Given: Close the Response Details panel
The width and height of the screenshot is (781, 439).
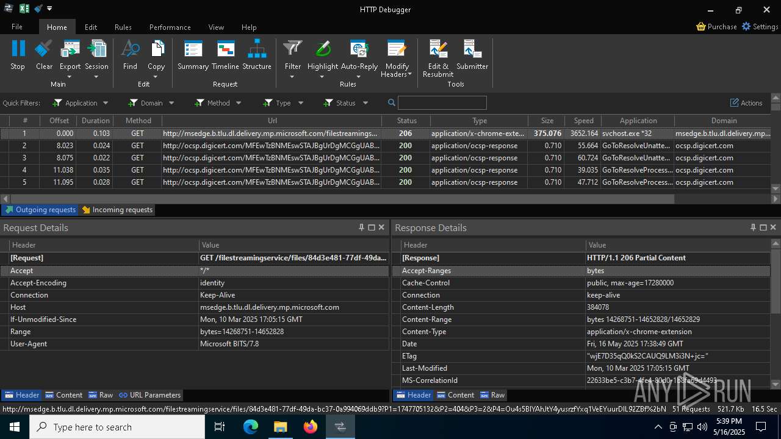Looking at the screenshot, I should 773,227.
